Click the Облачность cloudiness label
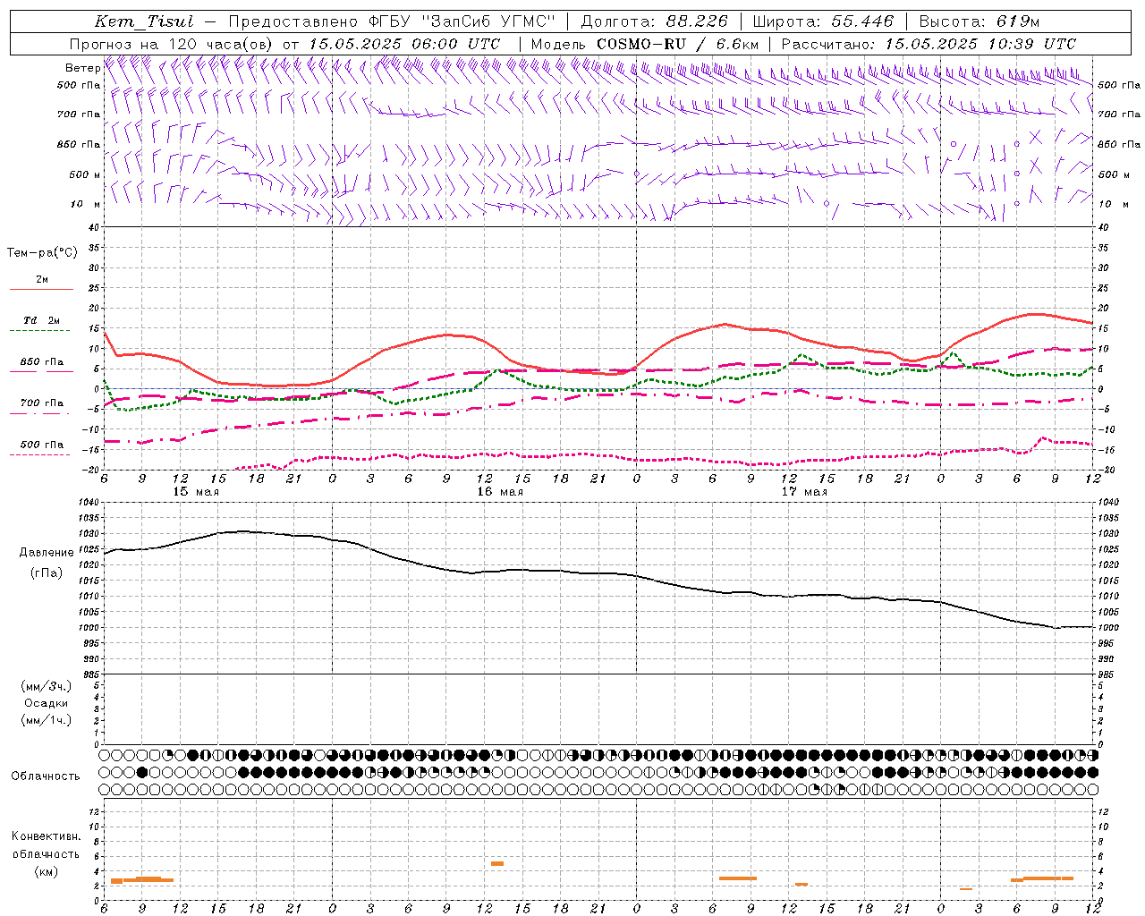This screenshot has height=916, width=1145. (x=46, y=776)
